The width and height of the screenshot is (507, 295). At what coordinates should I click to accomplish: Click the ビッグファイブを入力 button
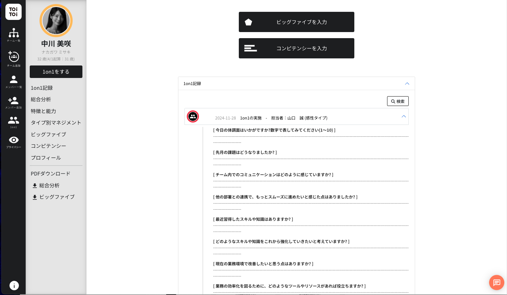296,22
